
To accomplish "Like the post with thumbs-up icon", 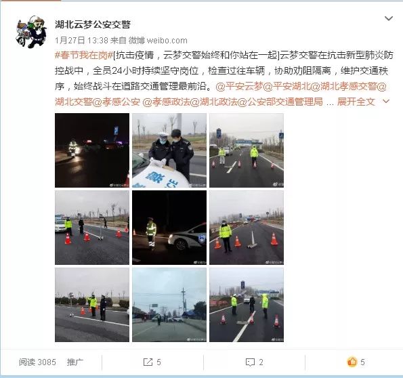I will point(352,362).
